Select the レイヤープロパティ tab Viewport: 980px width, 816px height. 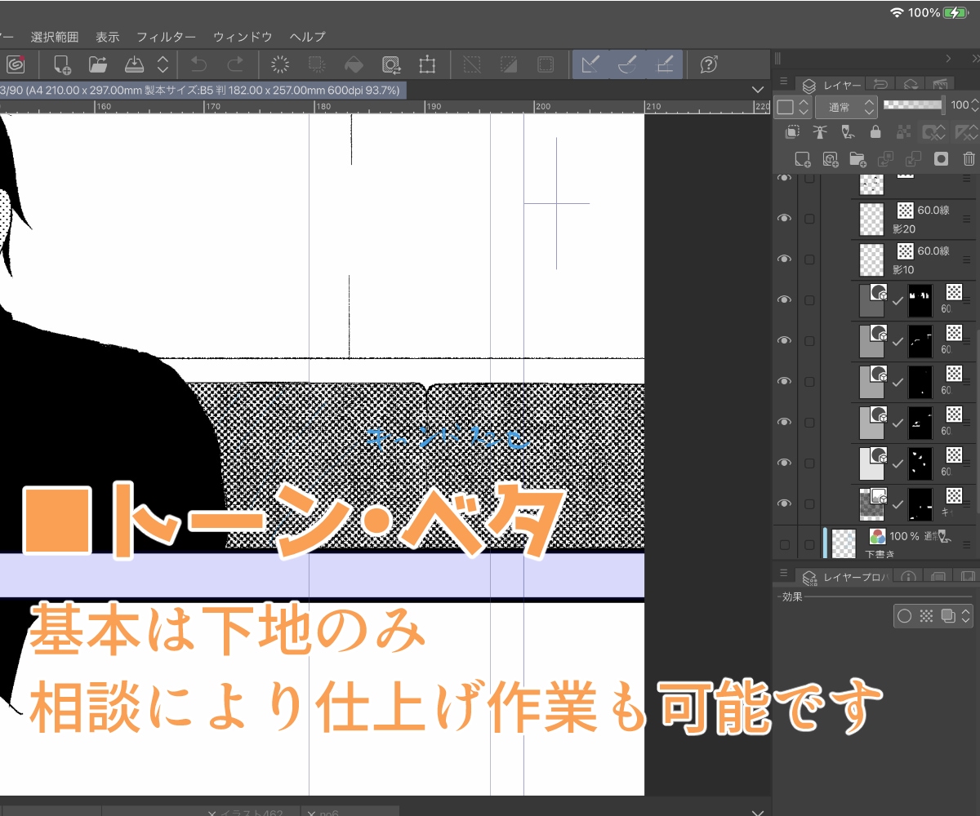[x=846, y=577]
